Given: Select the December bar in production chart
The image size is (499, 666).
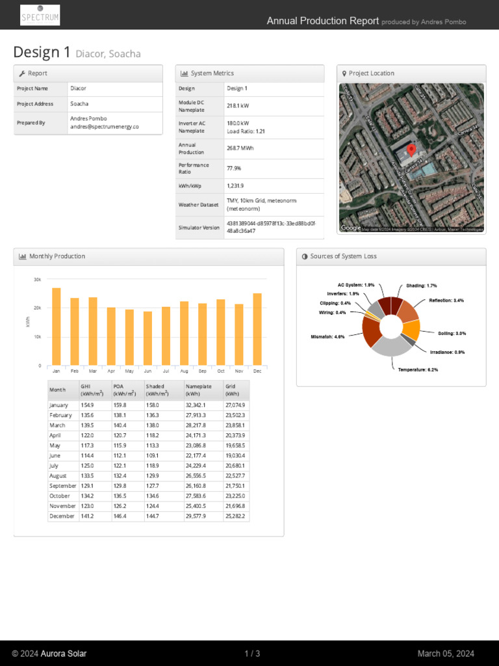Looking at the screenshot, I should 257,329.
